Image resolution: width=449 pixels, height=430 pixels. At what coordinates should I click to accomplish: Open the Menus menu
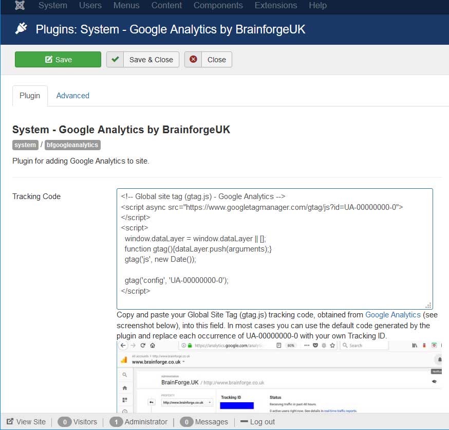coord(126,5)
